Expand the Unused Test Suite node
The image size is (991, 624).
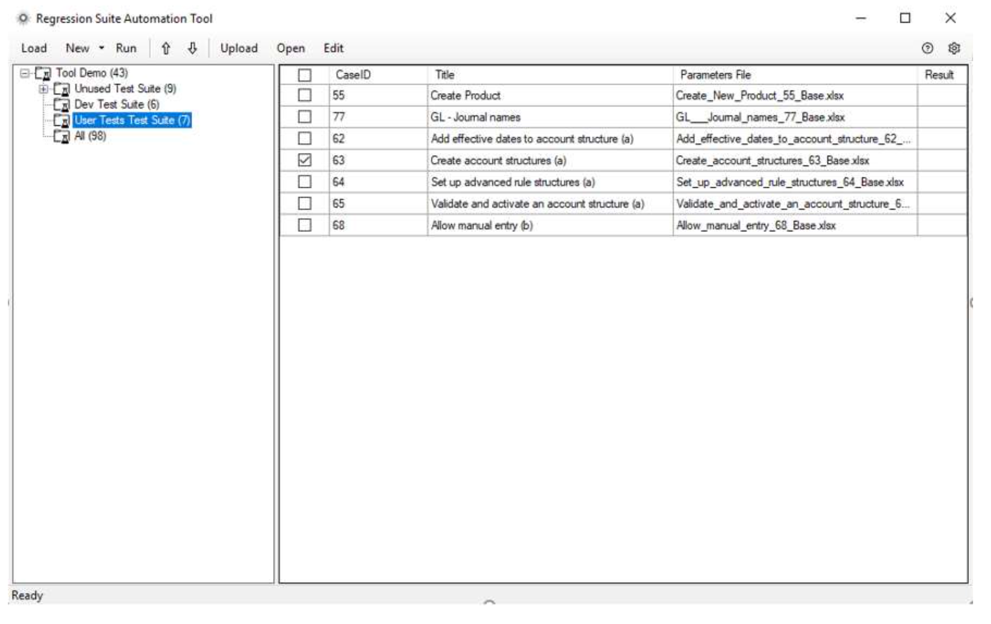pyautogui.click(x=44, y=89)
